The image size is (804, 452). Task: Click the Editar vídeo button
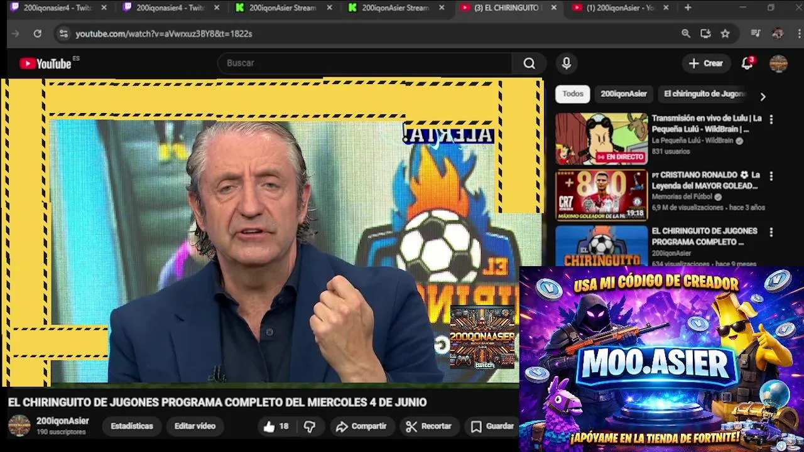click(x=195, y=426)
